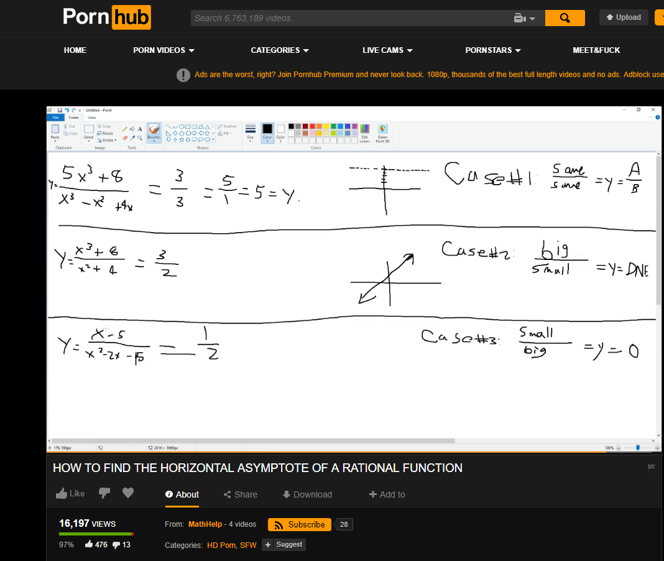The width and height of the screenshot is (664, 561).
Task: Open the Pornstars dropdown menu
Action: [493, 50]
